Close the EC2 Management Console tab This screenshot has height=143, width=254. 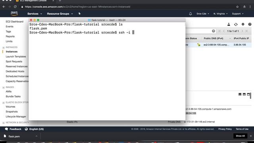click(x=53, y=1)
